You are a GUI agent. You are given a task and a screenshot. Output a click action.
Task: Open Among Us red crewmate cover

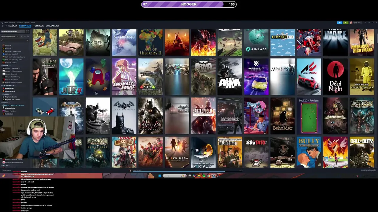pos(98,77)
